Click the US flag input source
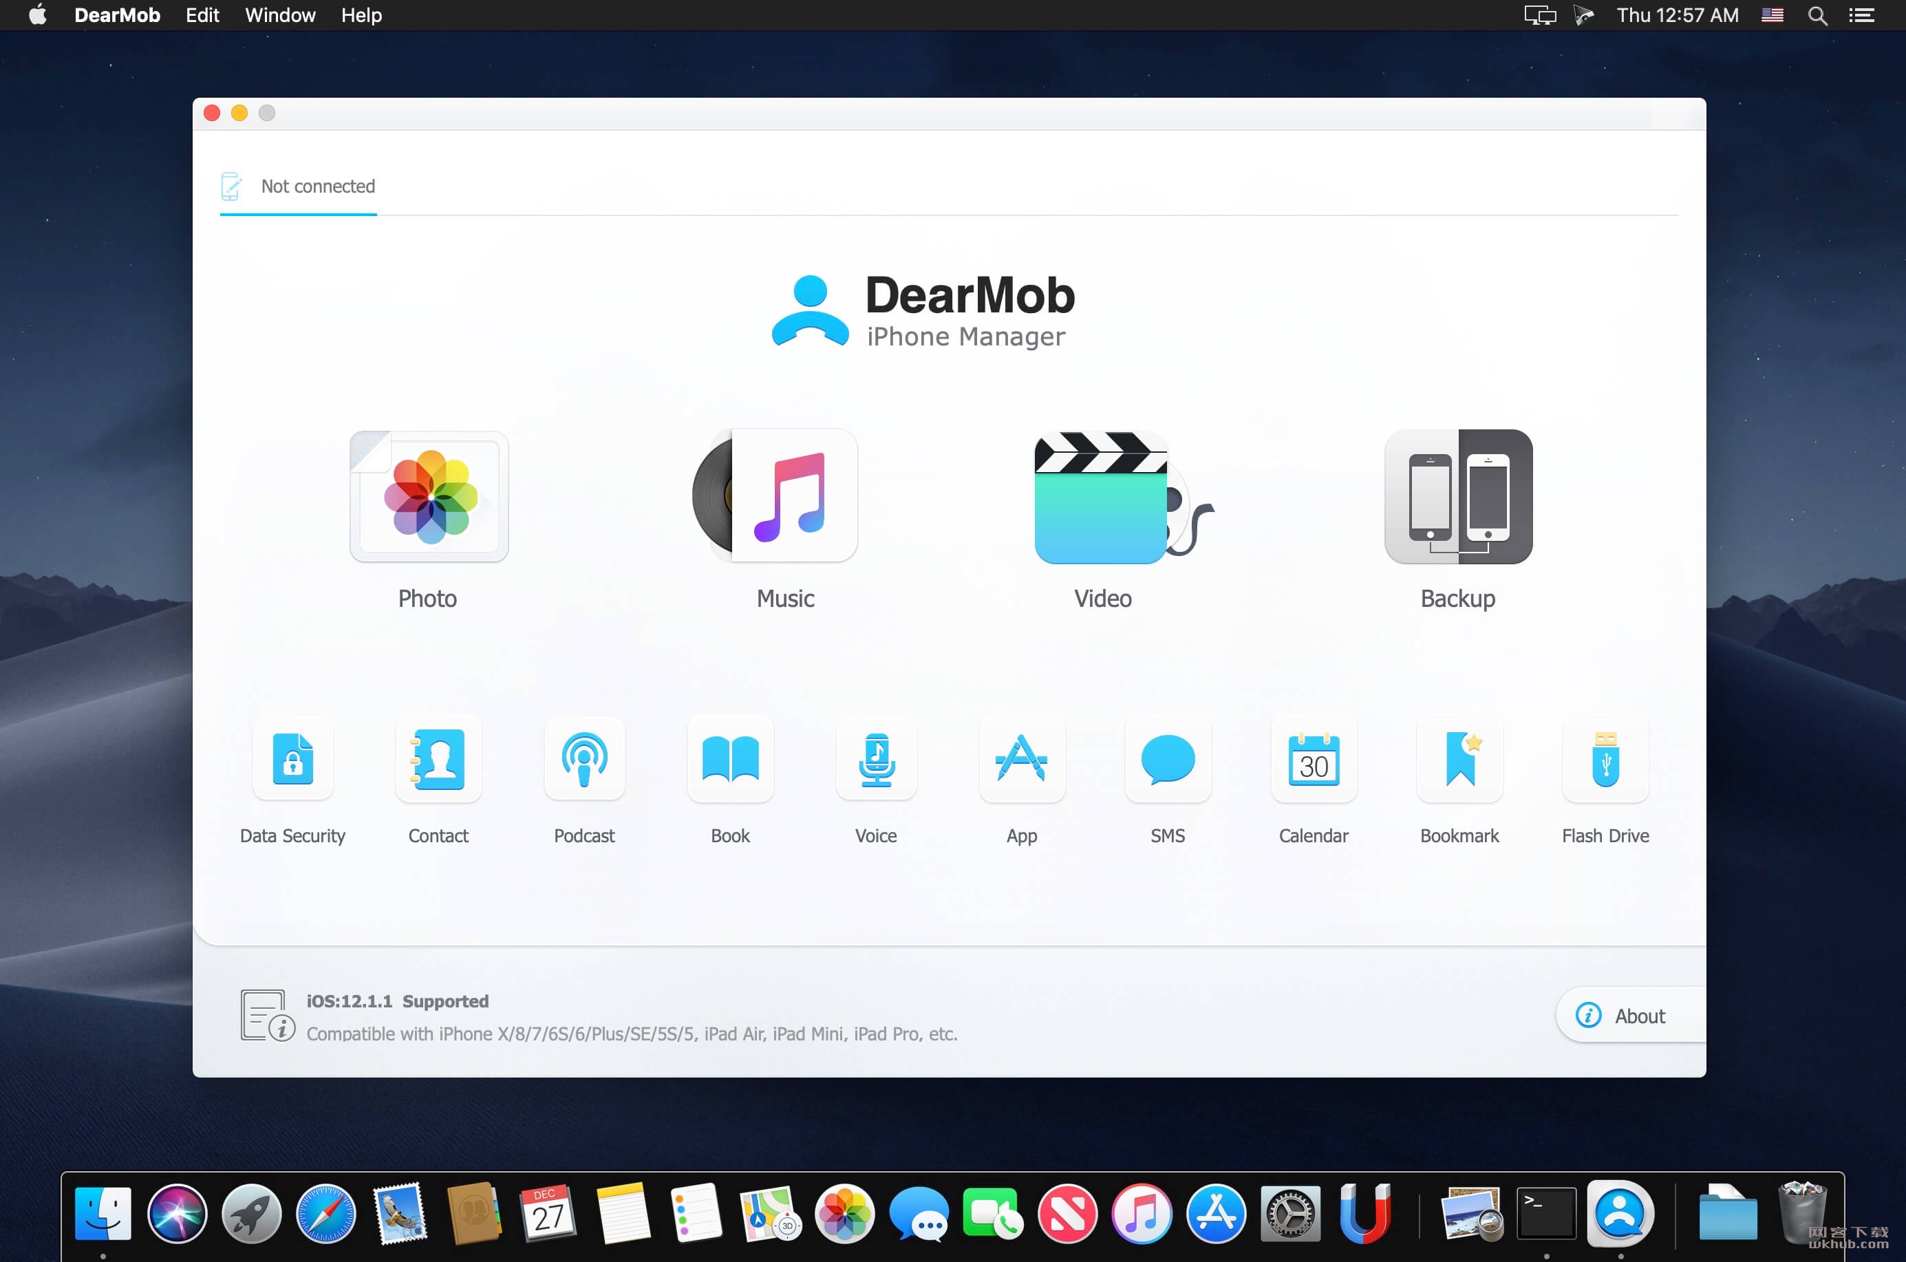Screen dimensions: 1906x1262 (1773, 15)
